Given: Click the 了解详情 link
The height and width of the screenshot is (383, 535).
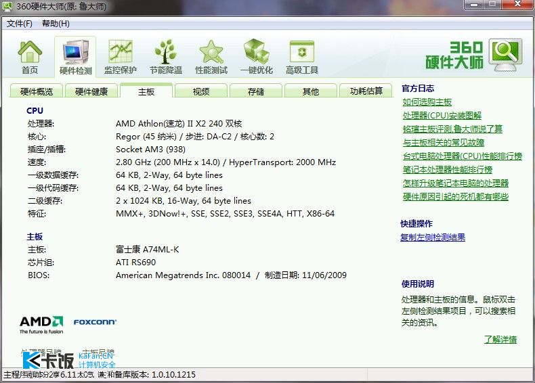Looking at the screenshot, I should [x=500, y=339].
